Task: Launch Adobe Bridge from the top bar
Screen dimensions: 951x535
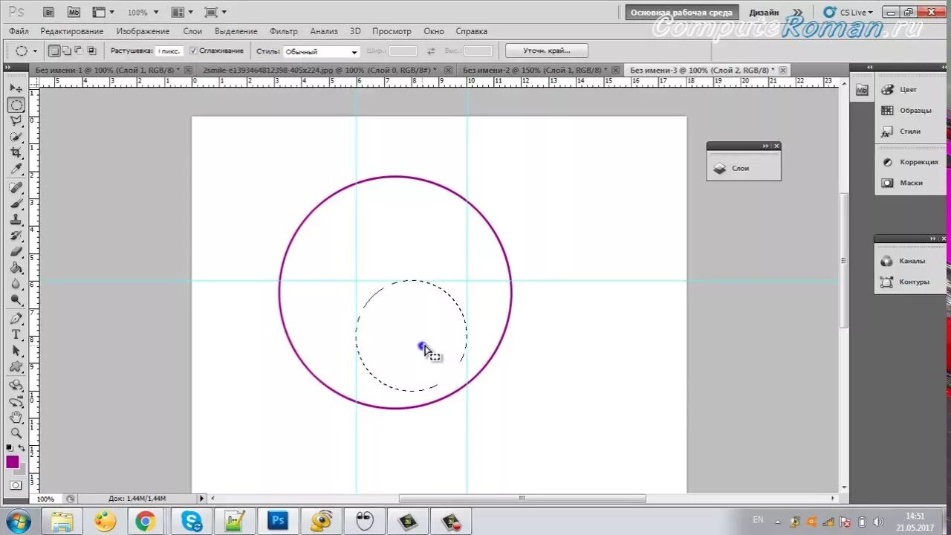Action: point(48,12)
